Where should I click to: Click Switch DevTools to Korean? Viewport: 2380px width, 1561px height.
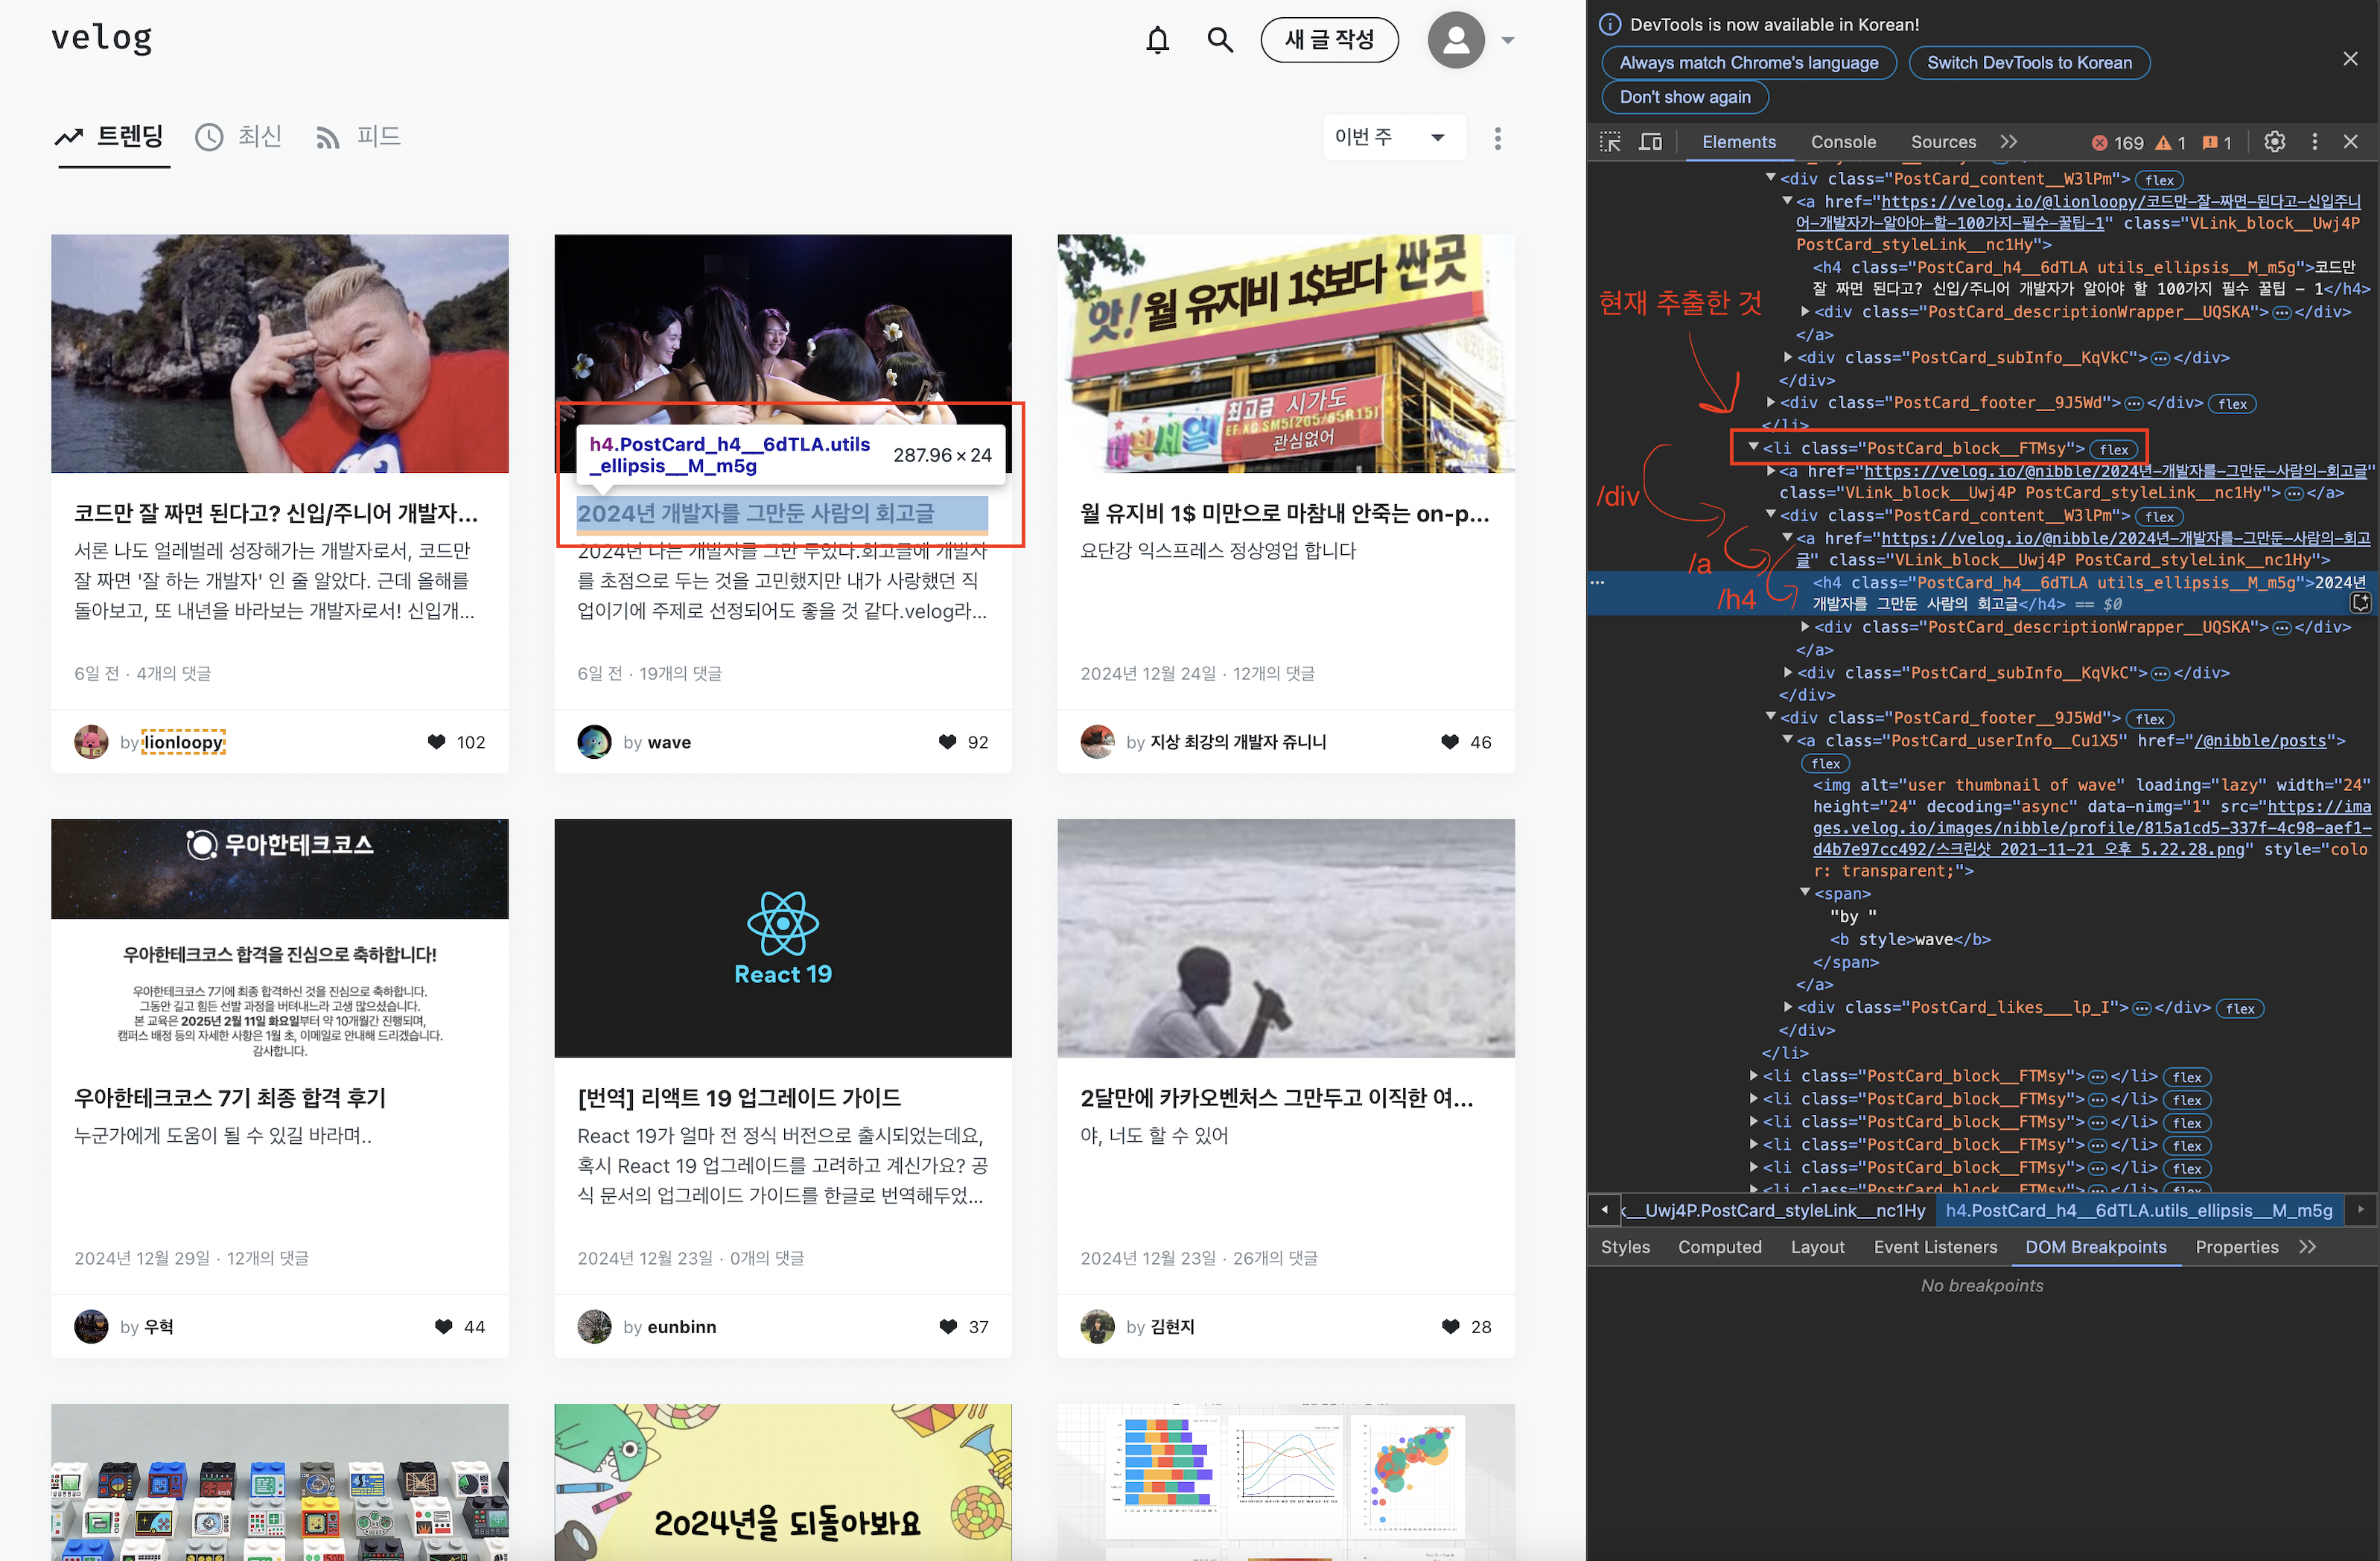2029,62
